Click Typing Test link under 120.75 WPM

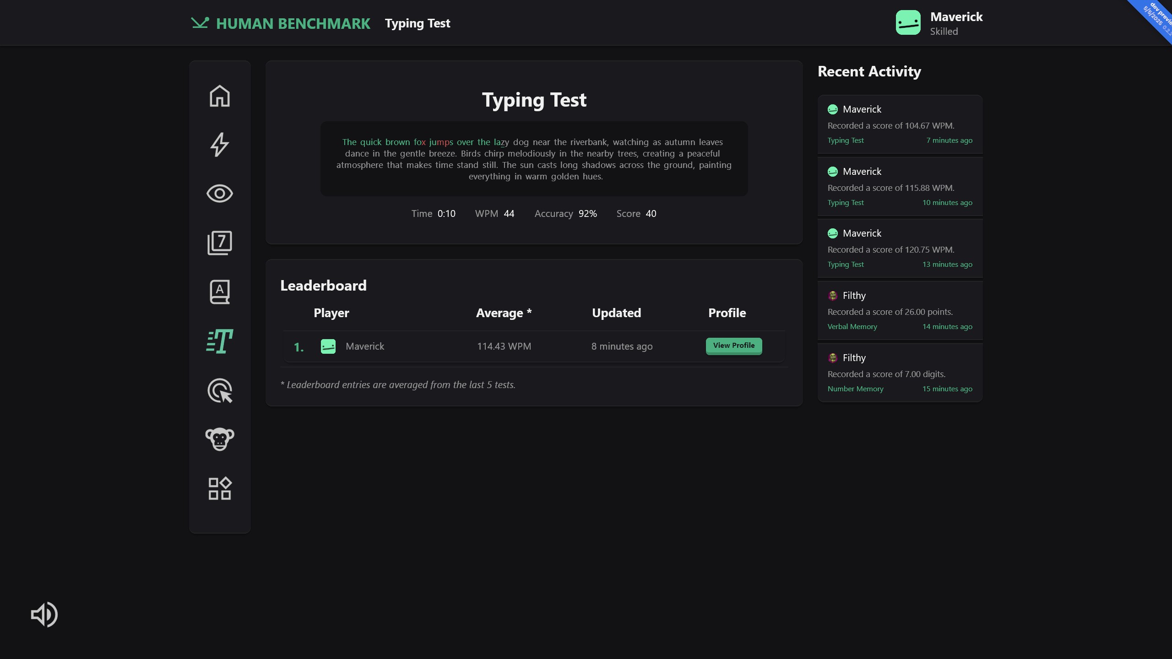(845, 265)
